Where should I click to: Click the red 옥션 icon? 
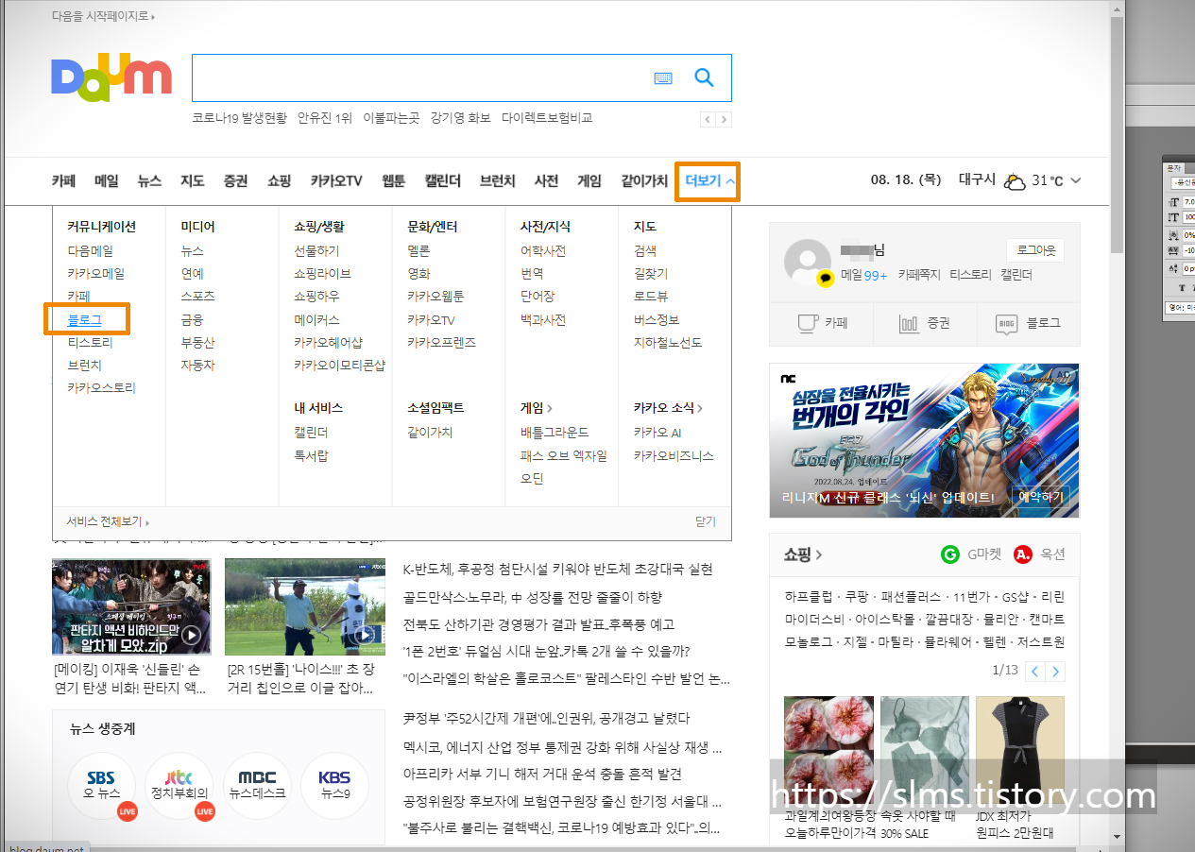click(x=1022, y=554)
